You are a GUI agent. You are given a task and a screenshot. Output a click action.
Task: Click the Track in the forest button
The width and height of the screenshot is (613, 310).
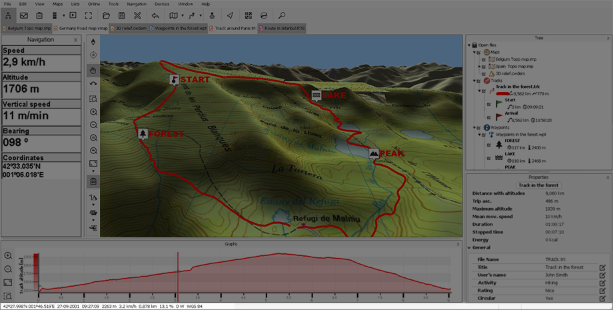tap(538, 185)
